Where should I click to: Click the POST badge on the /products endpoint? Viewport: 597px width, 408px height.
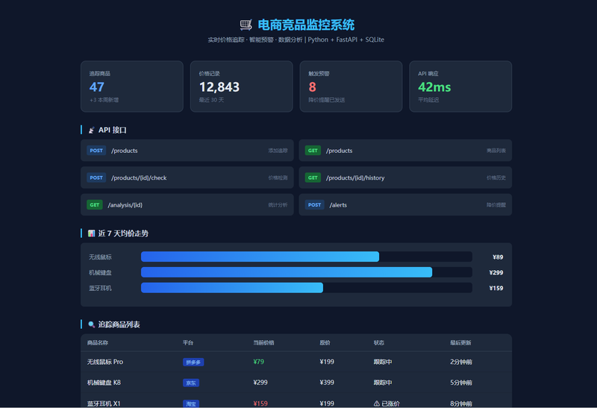(x=96, y=151)
